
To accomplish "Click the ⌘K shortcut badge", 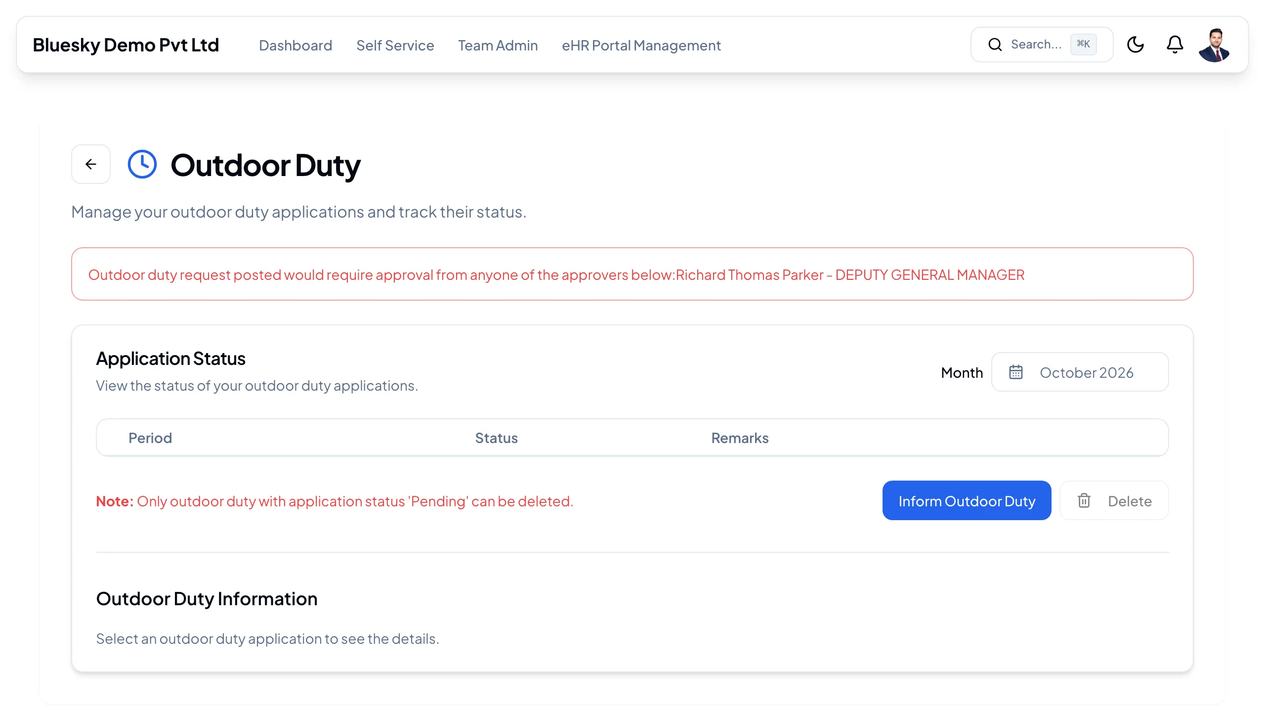I will tap(1083, 44).
